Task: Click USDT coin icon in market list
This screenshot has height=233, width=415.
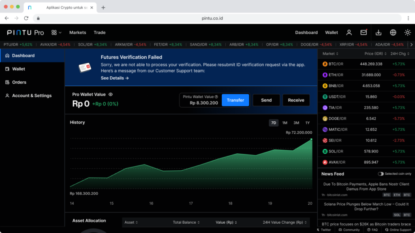Action: point(325,97)
